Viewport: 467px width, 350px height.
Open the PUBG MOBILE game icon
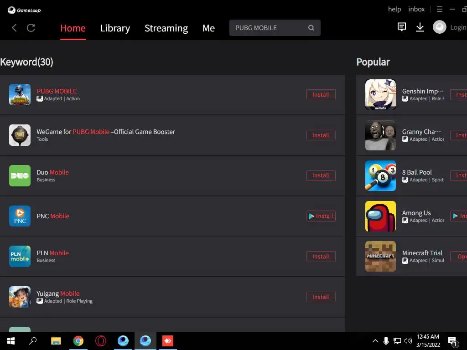click(20, 95)
